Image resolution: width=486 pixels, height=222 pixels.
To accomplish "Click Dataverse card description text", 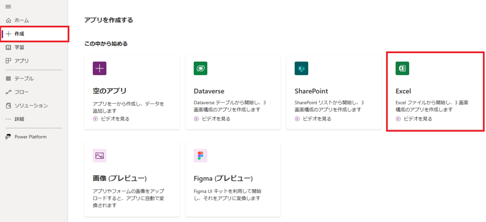I will (230, 106).
